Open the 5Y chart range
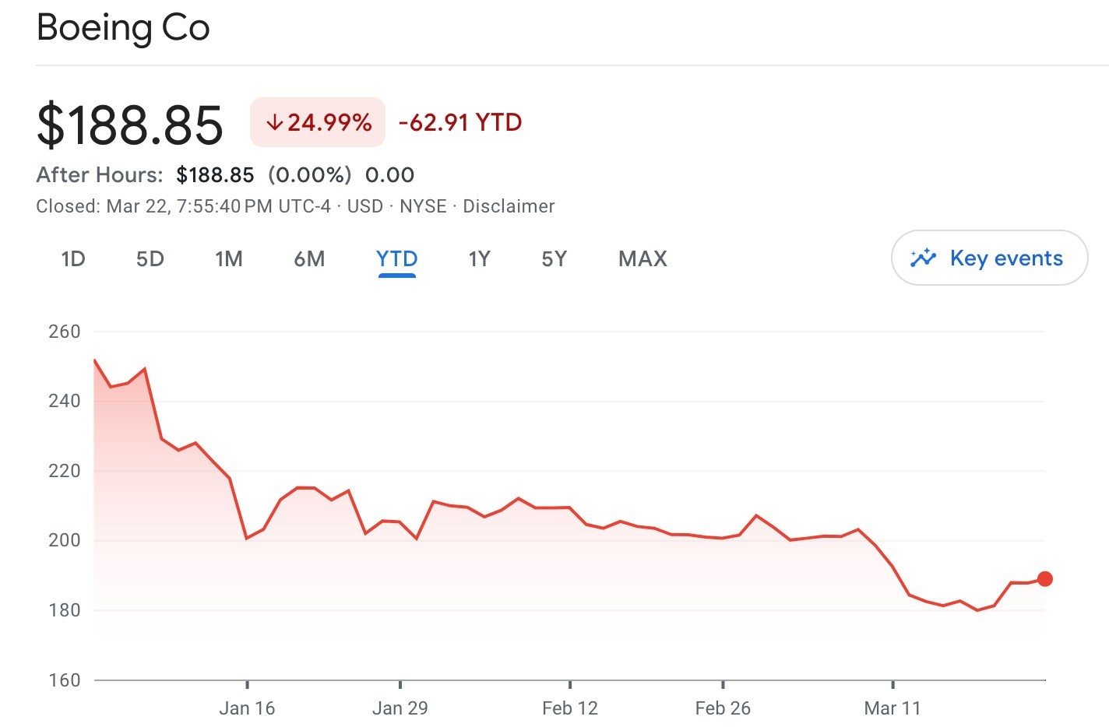This screenshot has height=727, width=1109. [554, 258]
